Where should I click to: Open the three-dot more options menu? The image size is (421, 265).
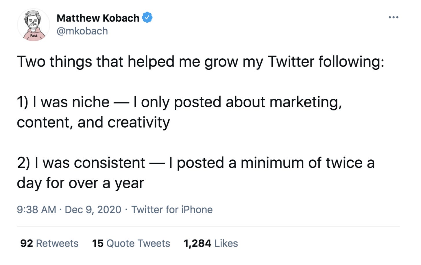[x=394, y=17]
